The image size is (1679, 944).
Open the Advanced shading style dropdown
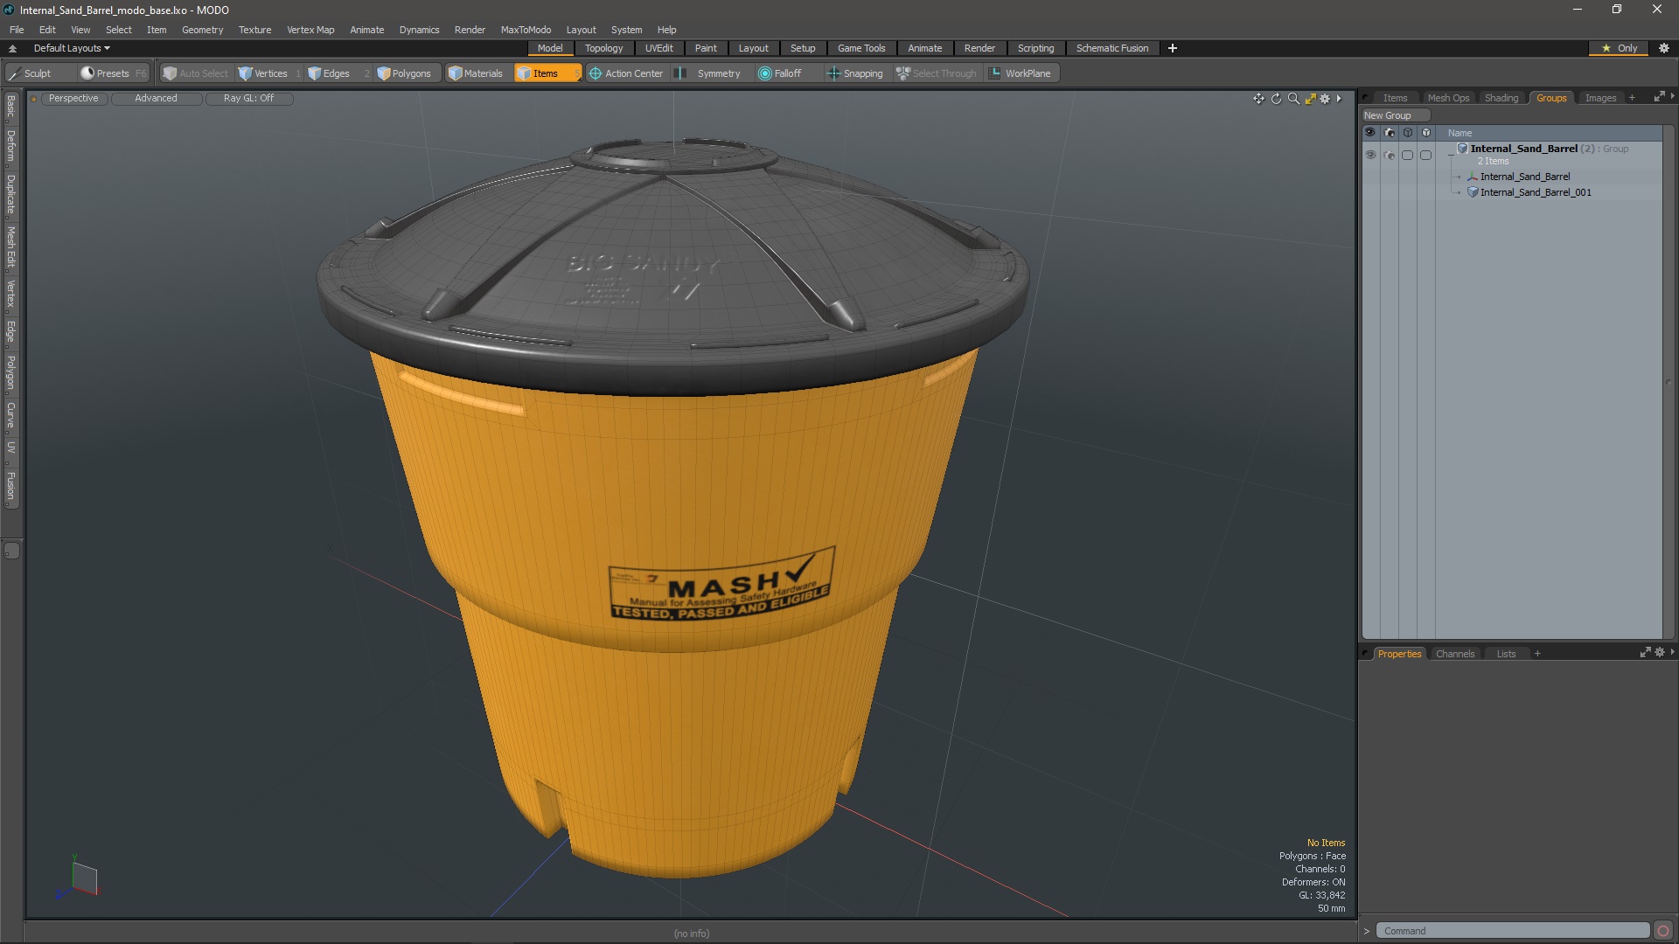coord(156,99)
